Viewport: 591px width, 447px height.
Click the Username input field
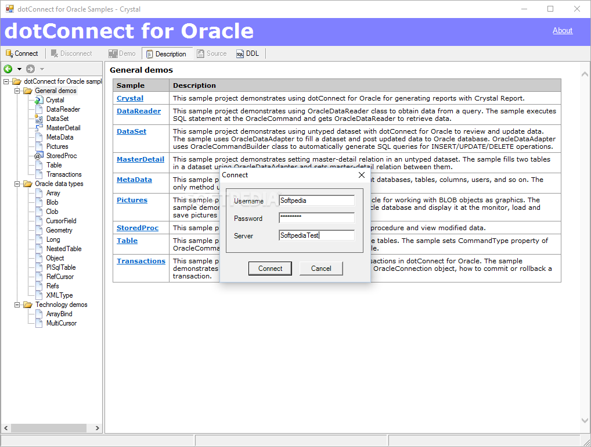316,201
